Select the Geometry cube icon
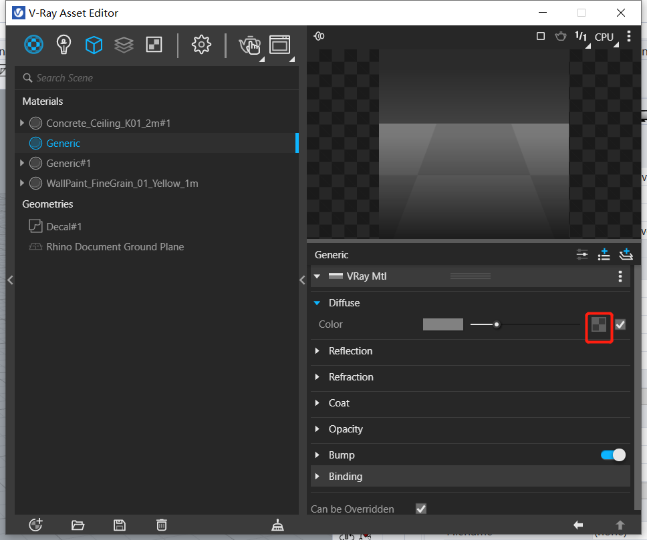Screen dimensions: 647x540 (x=94, y=45)
